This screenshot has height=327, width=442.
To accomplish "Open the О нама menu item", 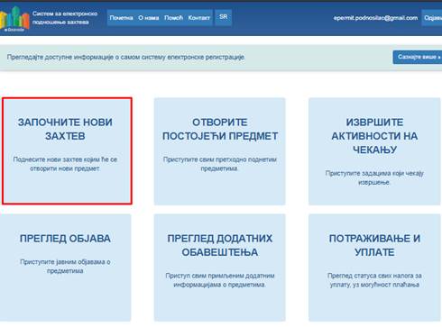I will point(149,18).
